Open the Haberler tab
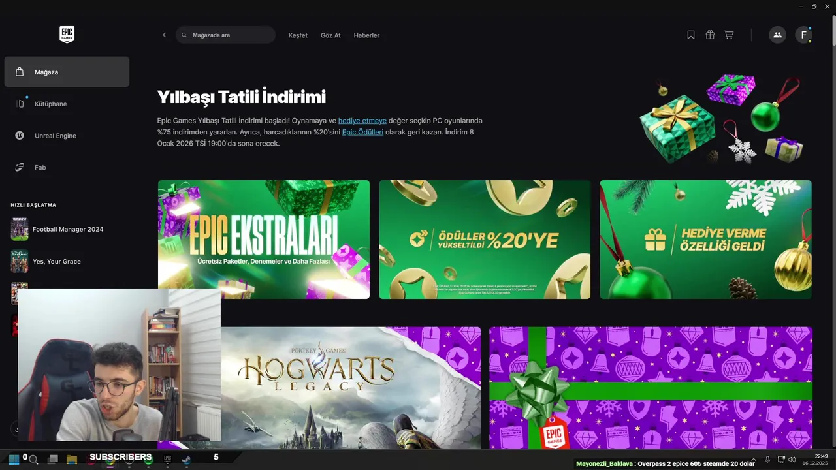Image resolution: width=836 pixels, height=470 pixels. (x=366, y=35)
